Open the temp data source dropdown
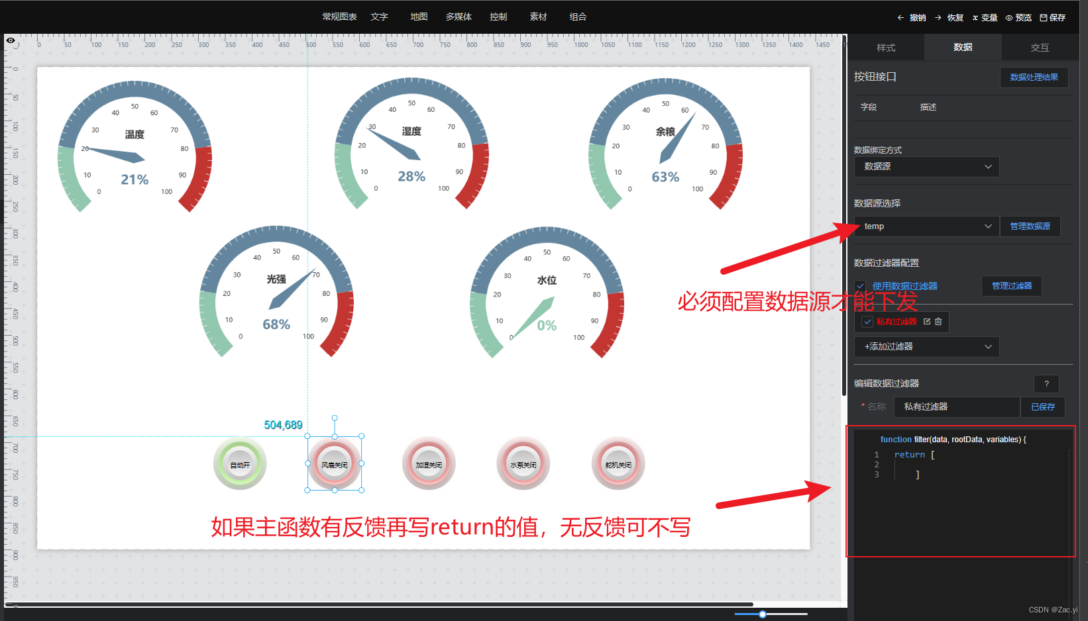Image resolution: width=1088 pixels, height=621 pixels. [x=926, y=226]
